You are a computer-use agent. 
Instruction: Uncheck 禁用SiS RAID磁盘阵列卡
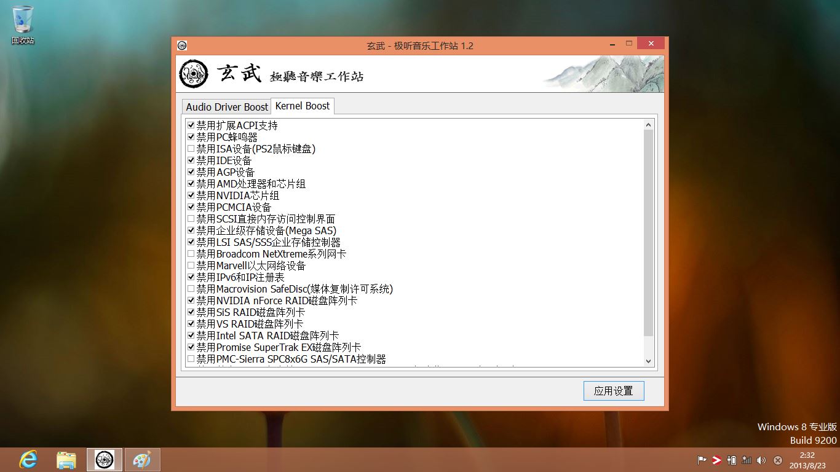click(191, 312)
